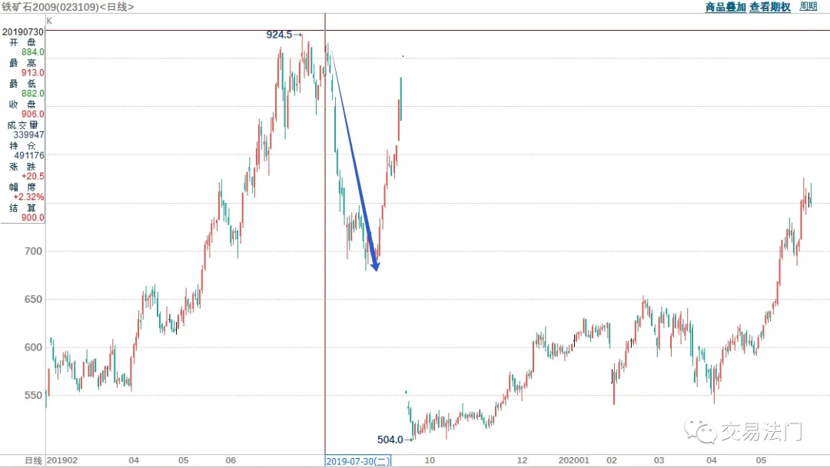Screen dimensions: 830x468
Task: Click the 06 month label on time axis
Action: pyautogui.click(x=231, y=460)
